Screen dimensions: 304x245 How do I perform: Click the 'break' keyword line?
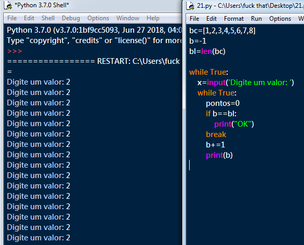(216, 134)
